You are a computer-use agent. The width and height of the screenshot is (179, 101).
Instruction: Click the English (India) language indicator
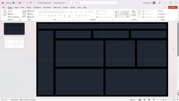[15, 100]
